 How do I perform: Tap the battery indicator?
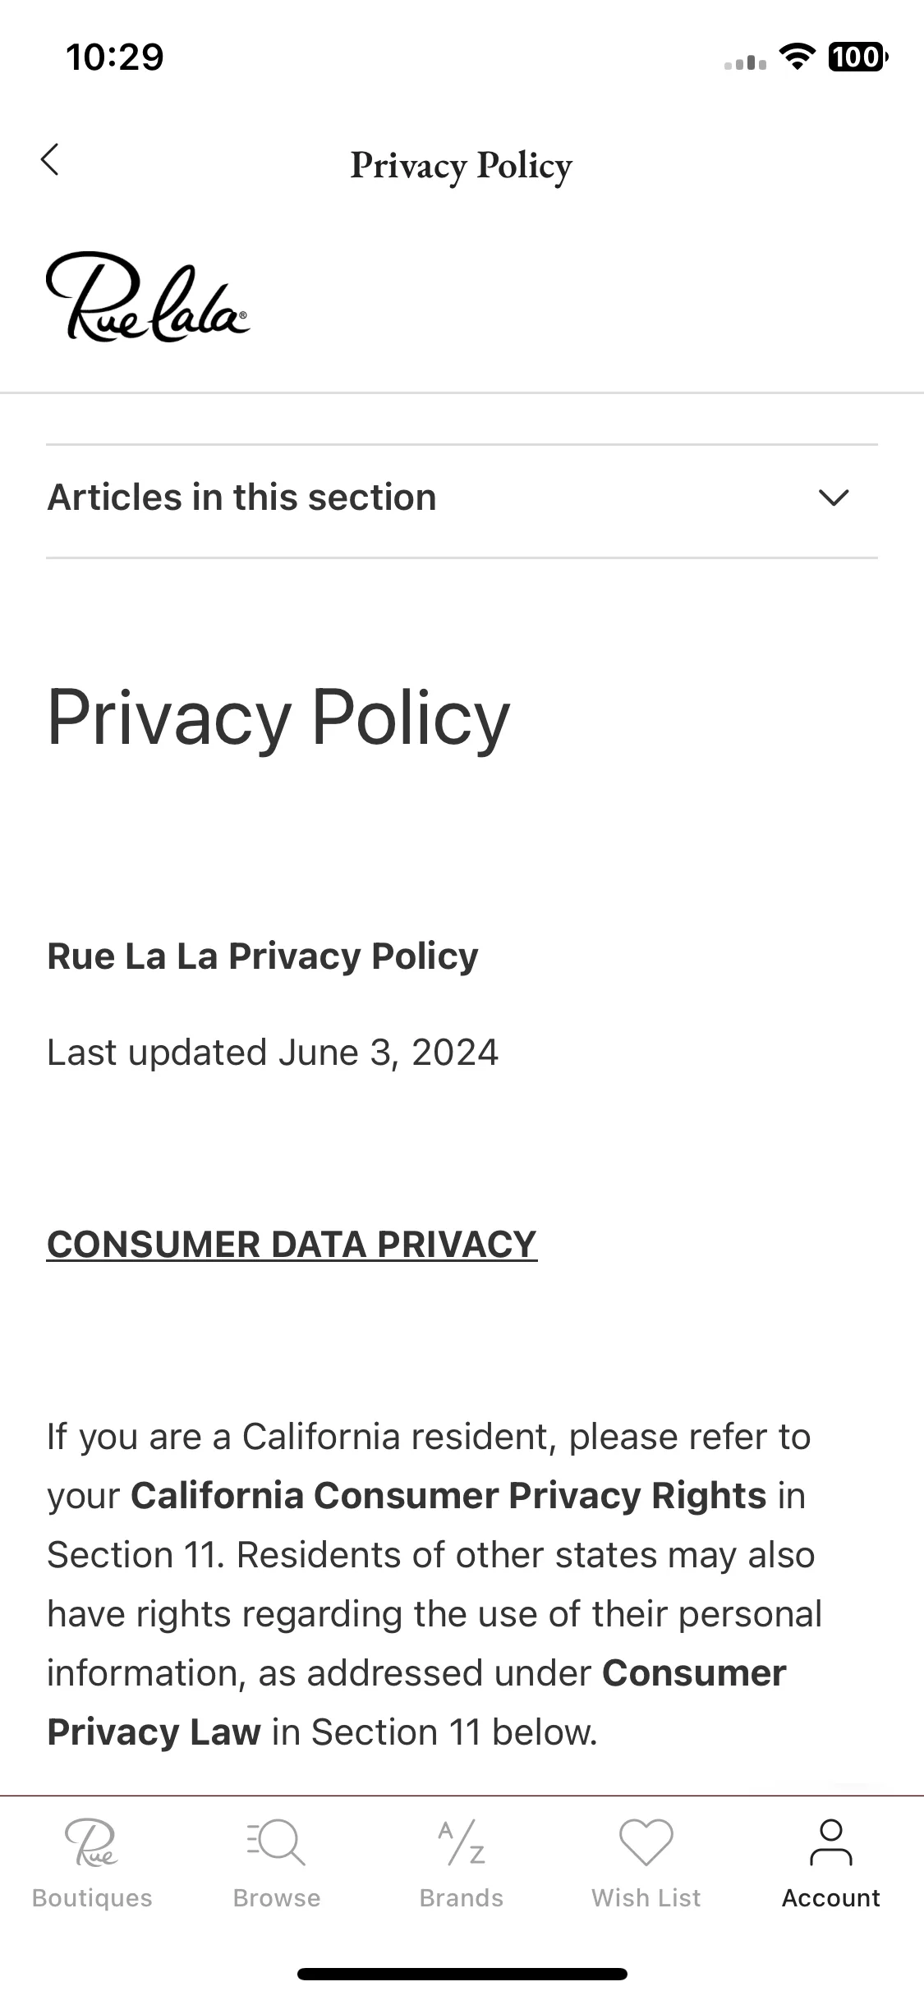click(x=858, y=57)
